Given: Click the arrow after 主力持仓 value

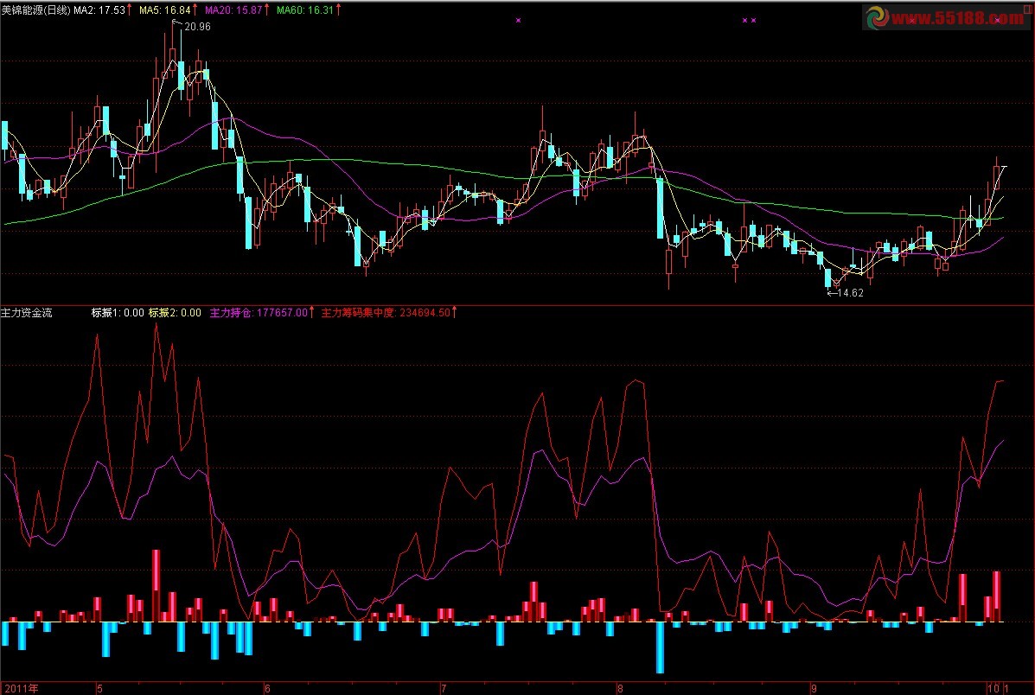Looking at the screenshot, I should click(x=312, y=313).
